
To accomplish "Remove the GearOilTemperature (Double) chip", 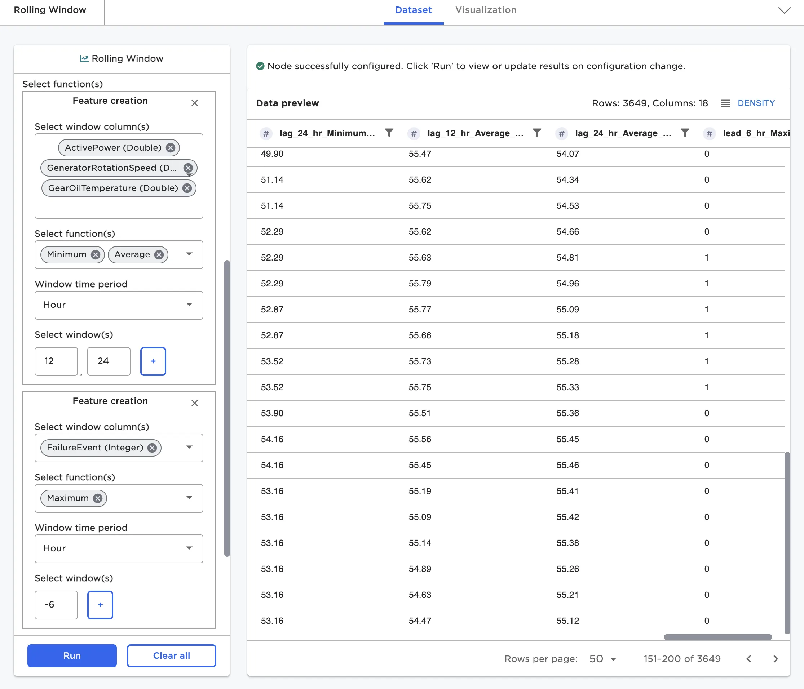I will (187, 188).
